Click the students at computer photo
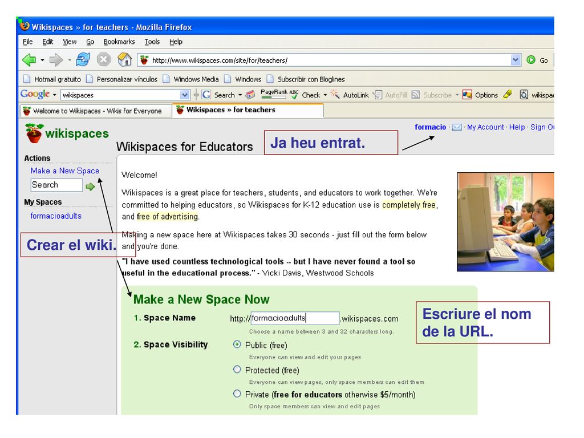Viewport: 584px width, 438px height. (x=505, y=222)
